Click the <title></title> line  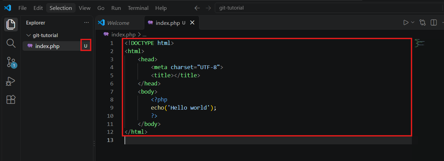(x=175, y=76)
